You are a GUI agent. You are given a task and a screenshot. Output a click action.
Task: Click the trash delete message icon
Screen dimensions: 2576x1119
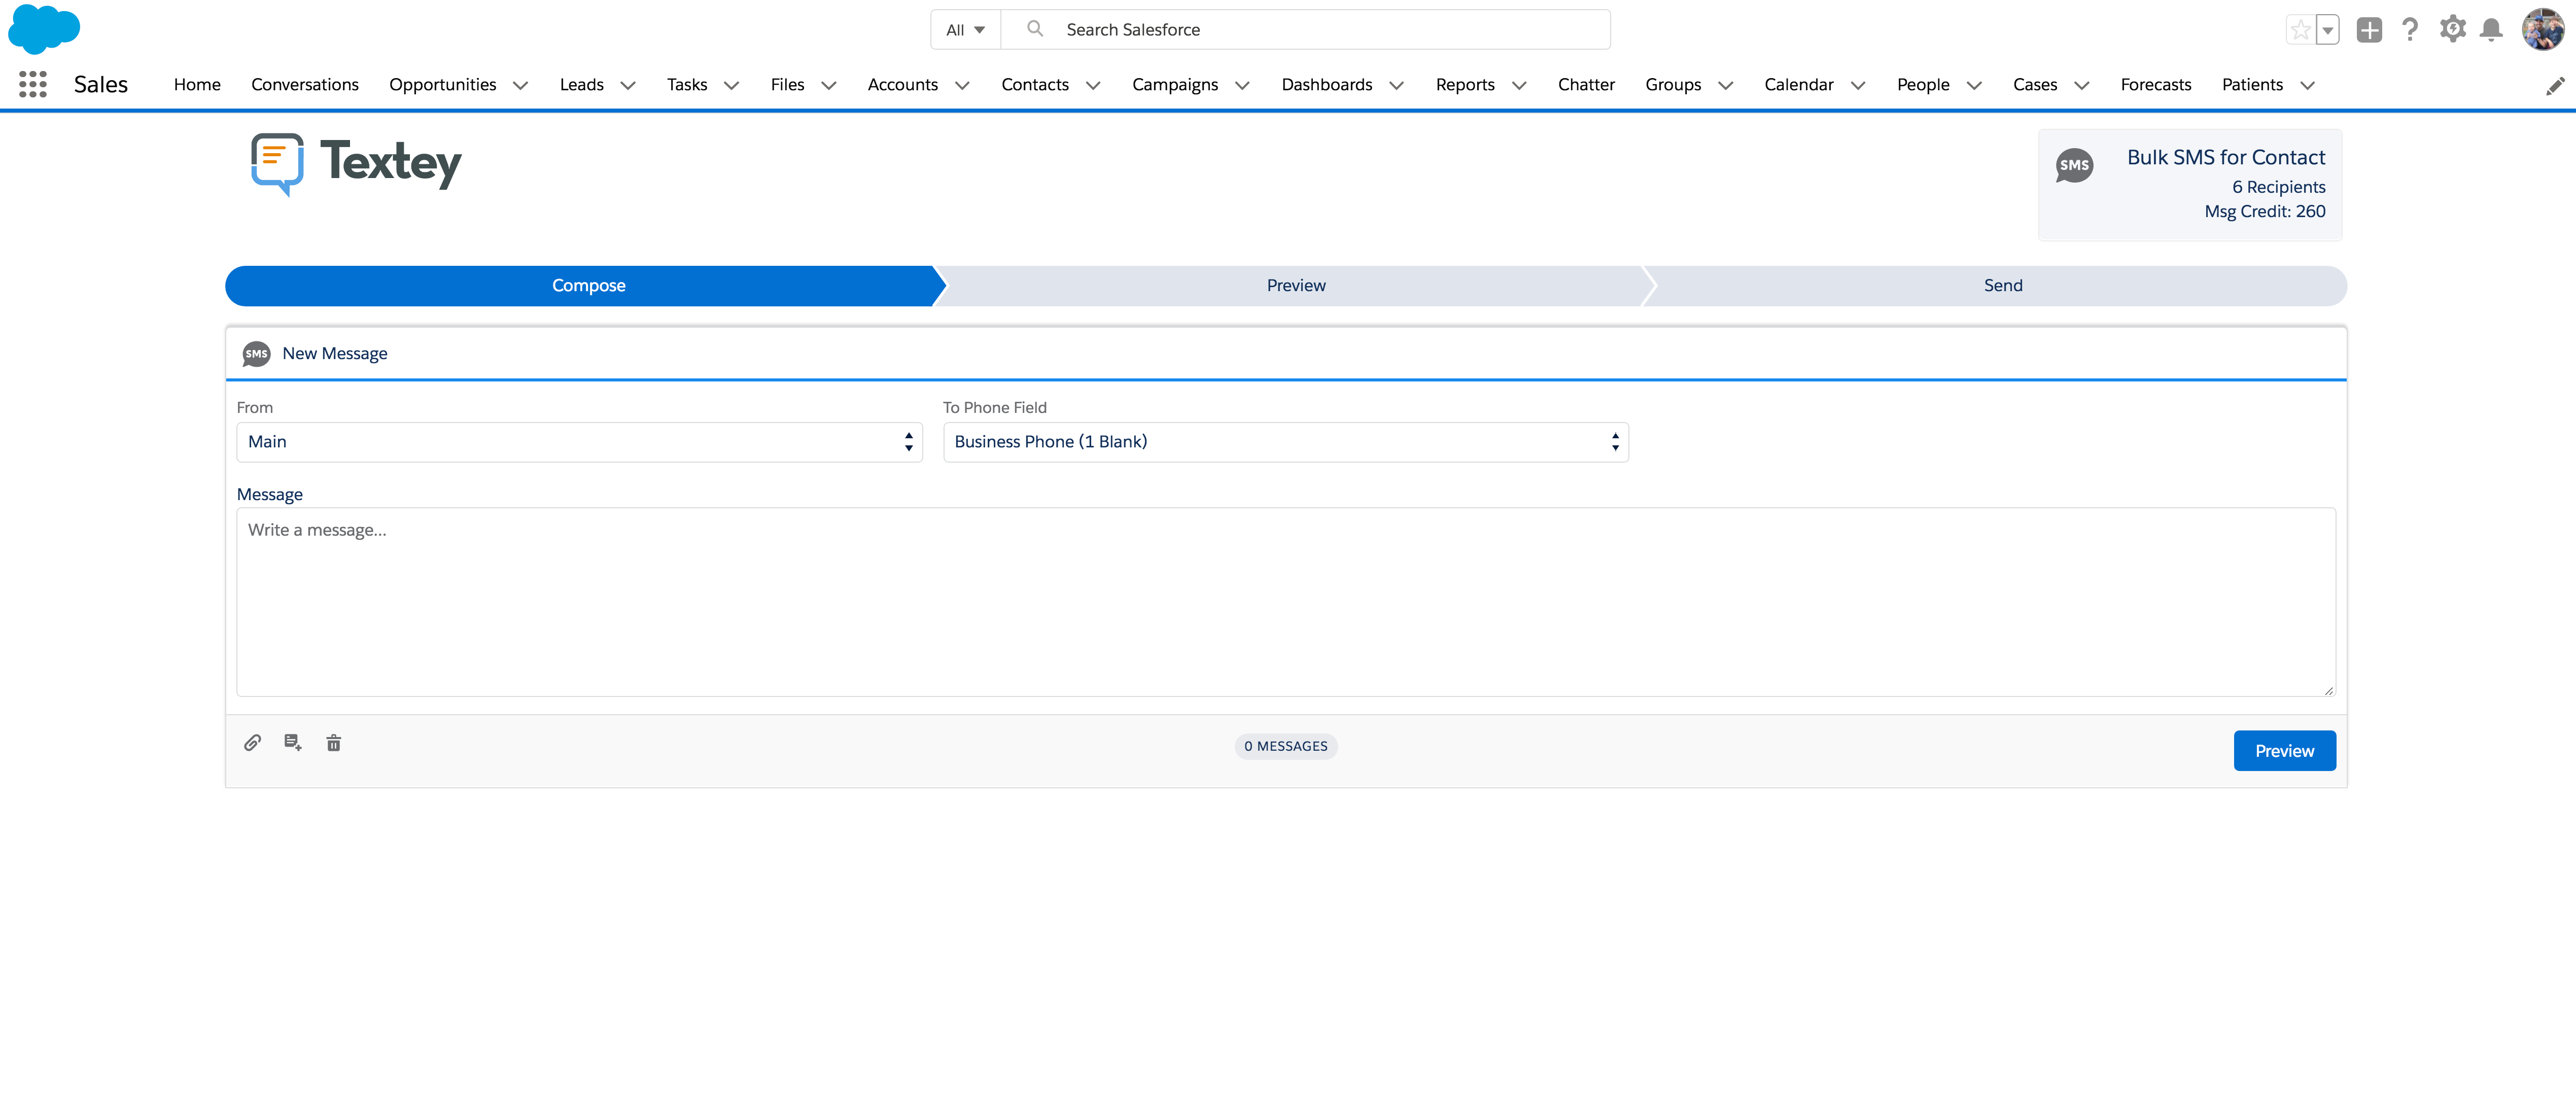(x=334, y=742)
